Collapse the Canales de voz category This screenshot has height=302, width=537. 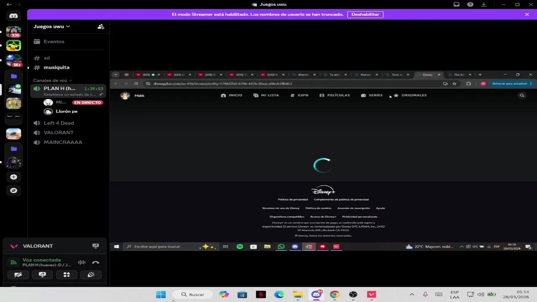(x=53, y=81)
